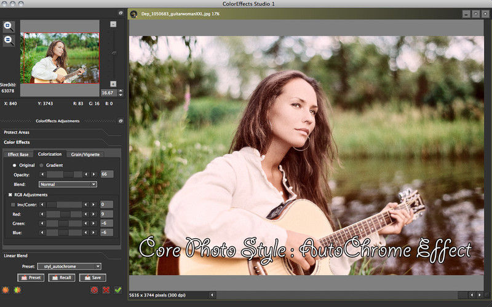The width and height of the screenshot is (492, 307).
Task: Increase zoom with the 16.67 stepper up arrow
Action: [121, 91]
